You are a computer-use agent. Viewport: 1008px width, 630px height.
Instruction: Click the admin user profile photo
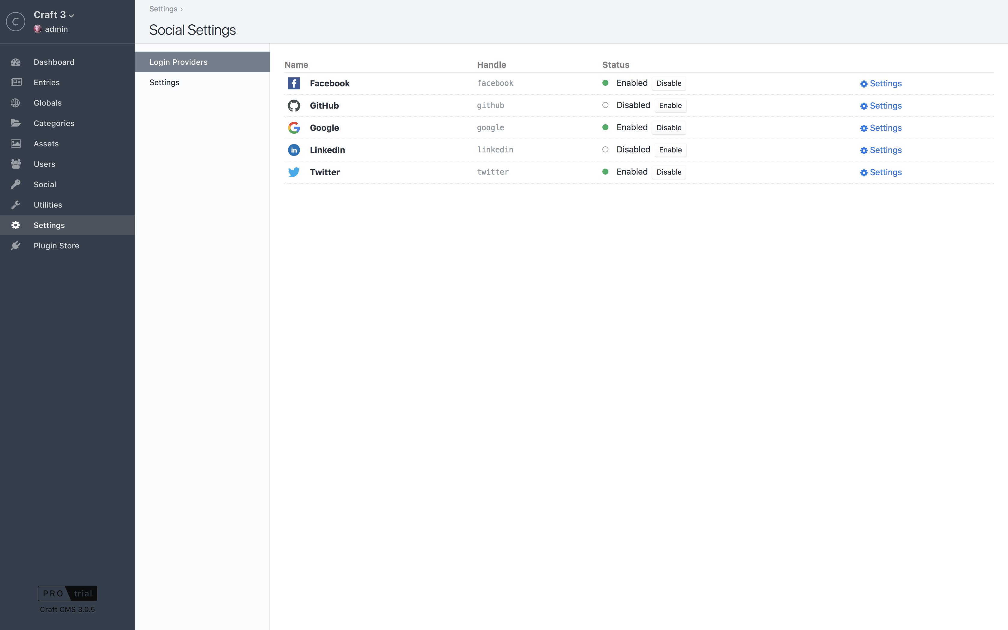[38, 29]
